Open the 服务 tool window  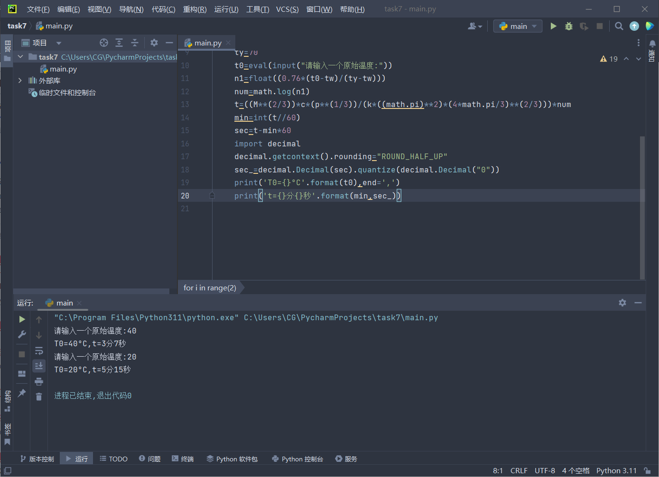point(346,459)
